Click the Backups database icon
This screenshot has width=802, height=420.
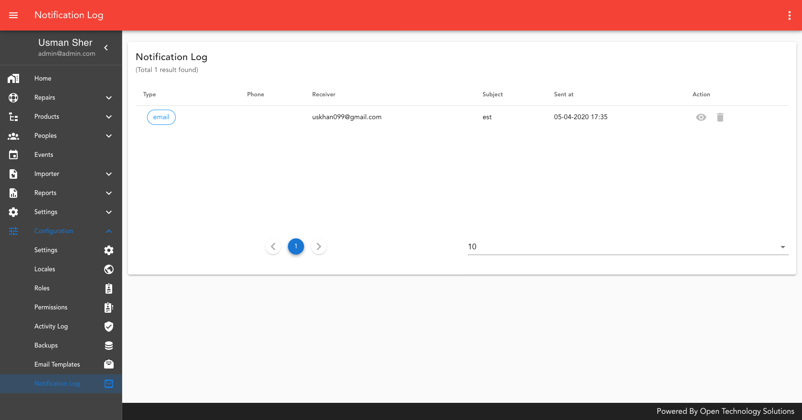[109, 346]
